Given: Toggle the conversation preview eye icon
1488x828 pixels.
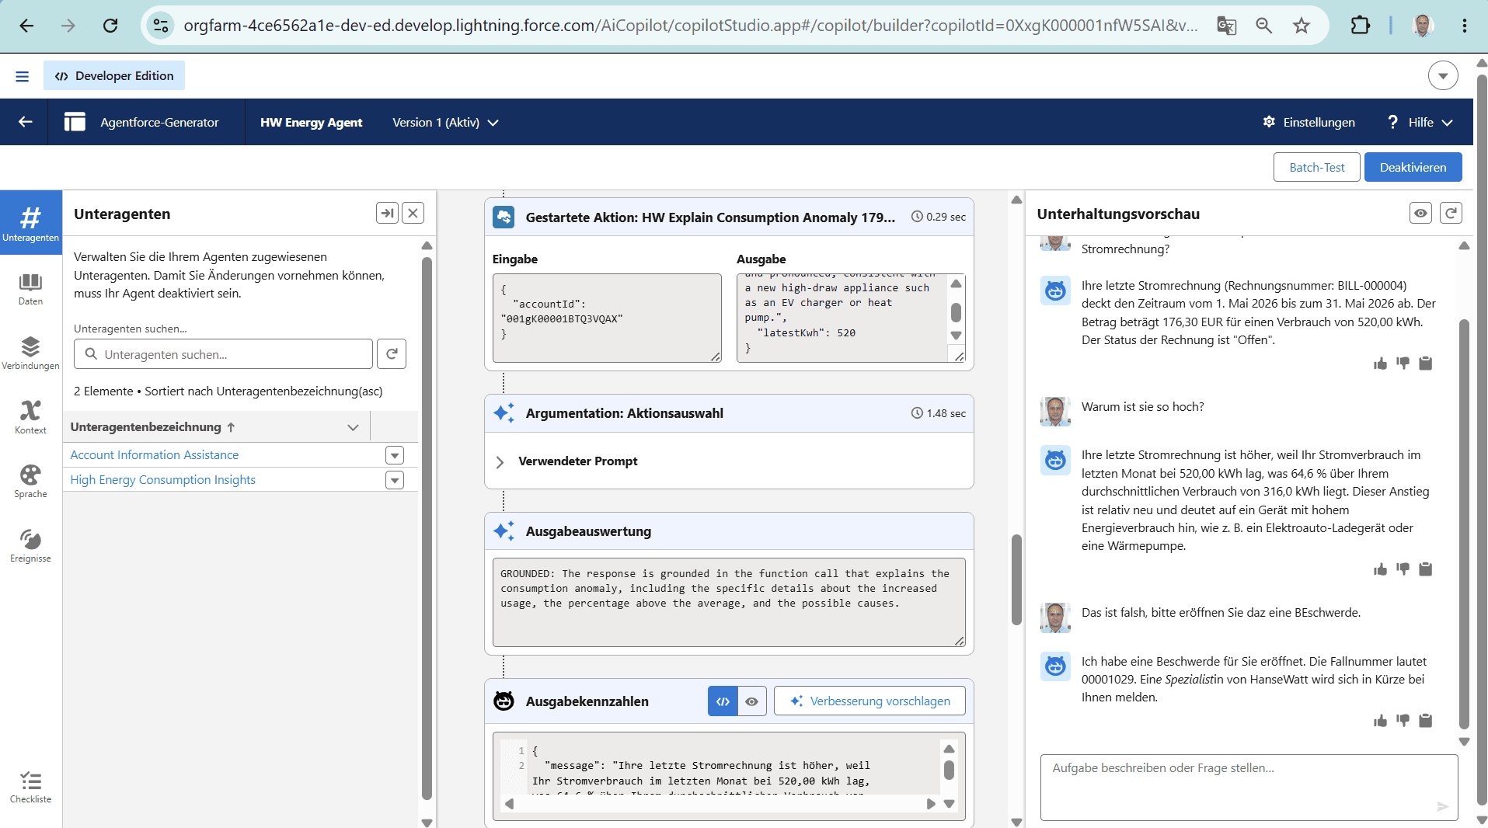Looking at the screenshot, I should [1420, 213].
